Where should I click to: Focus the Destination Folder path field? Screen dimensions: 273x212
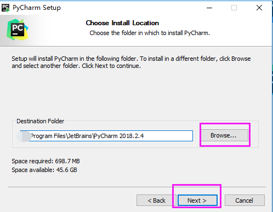pos(106,136)
